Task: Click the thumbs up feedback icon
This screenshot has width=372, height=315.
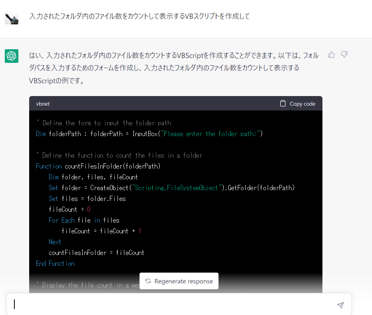Action: click(x=331, y=55)
